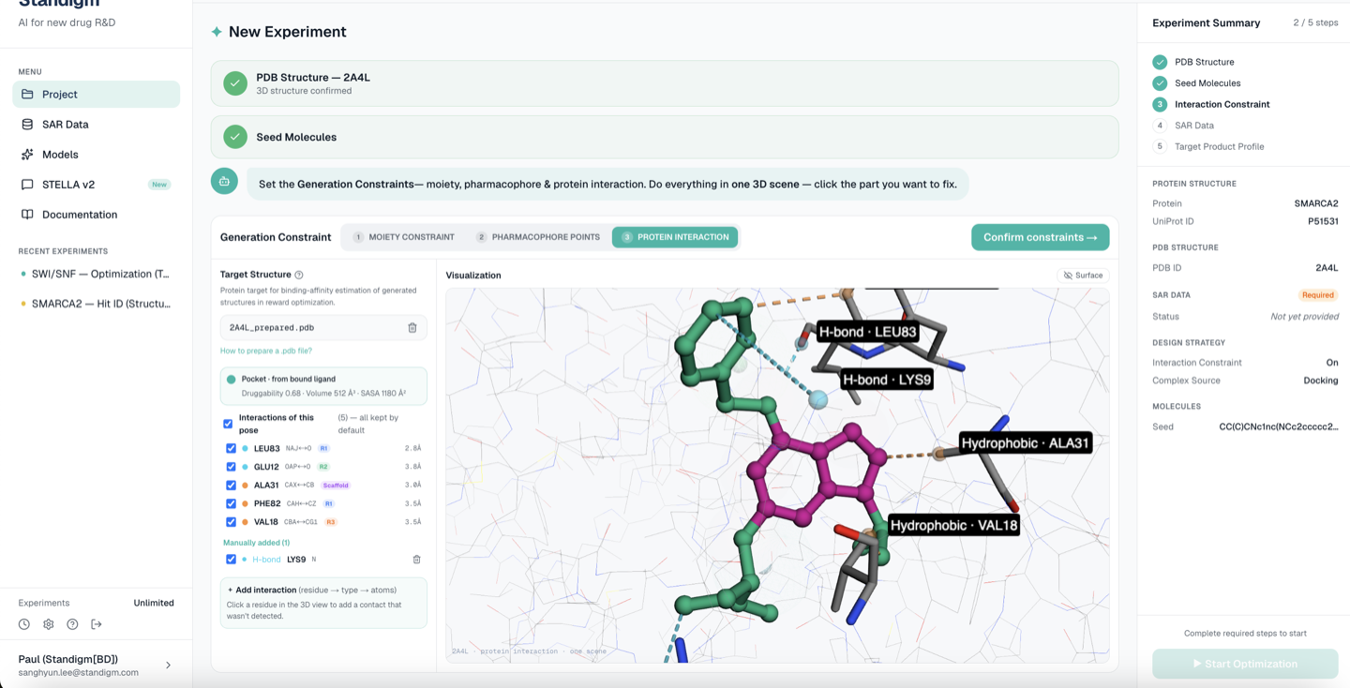Screen dimensions: 1350x688
Task: Switch to the Pharmacophore Points tab
Action: pos(537,237)
